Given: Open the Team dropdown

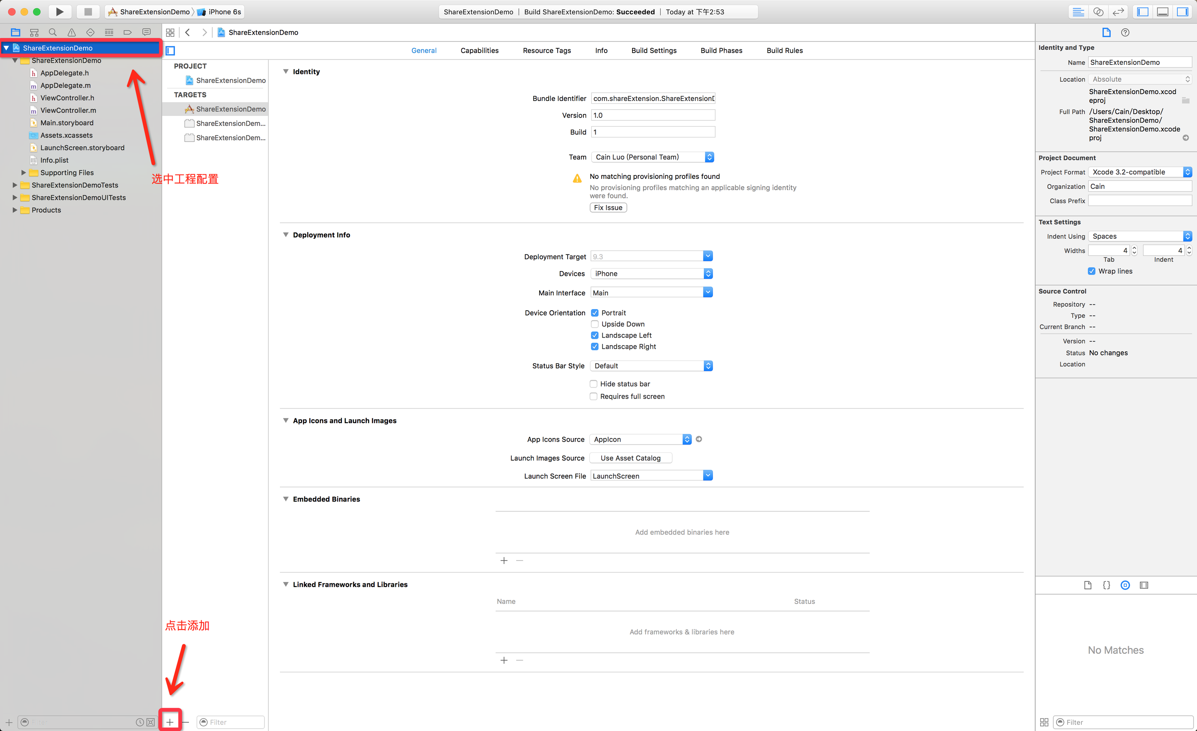Looking at the screenshot, I should pos(652,157).
